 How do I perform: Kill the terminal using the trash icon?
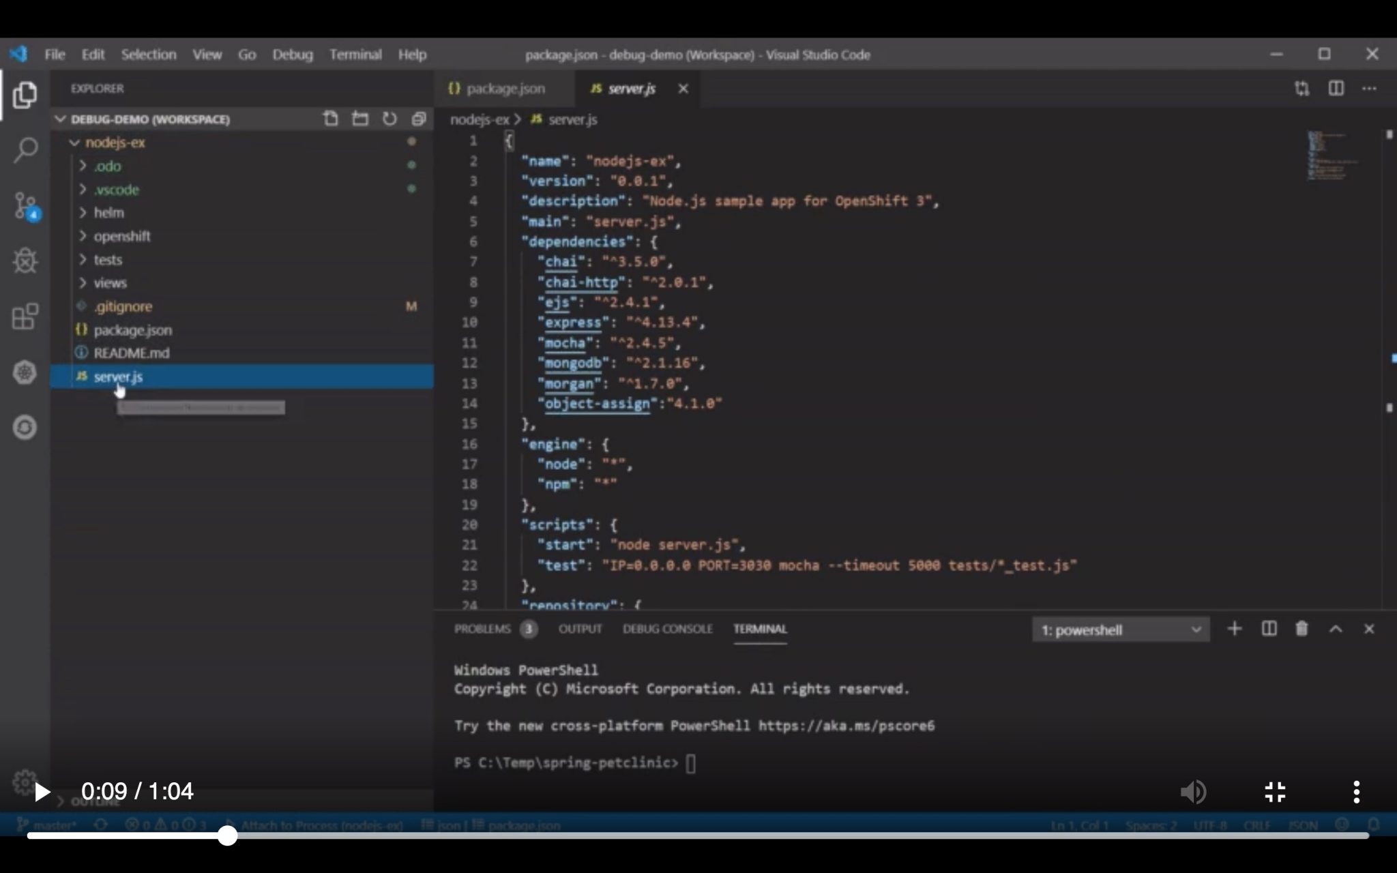pyautogui.click(x=1301, y=629)
